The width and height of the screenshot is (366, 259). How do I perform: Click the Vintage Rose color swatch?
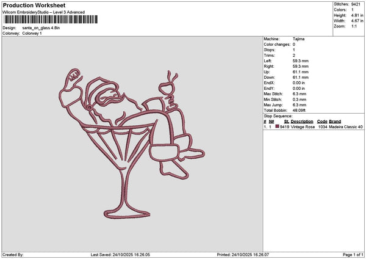(278, 126)
